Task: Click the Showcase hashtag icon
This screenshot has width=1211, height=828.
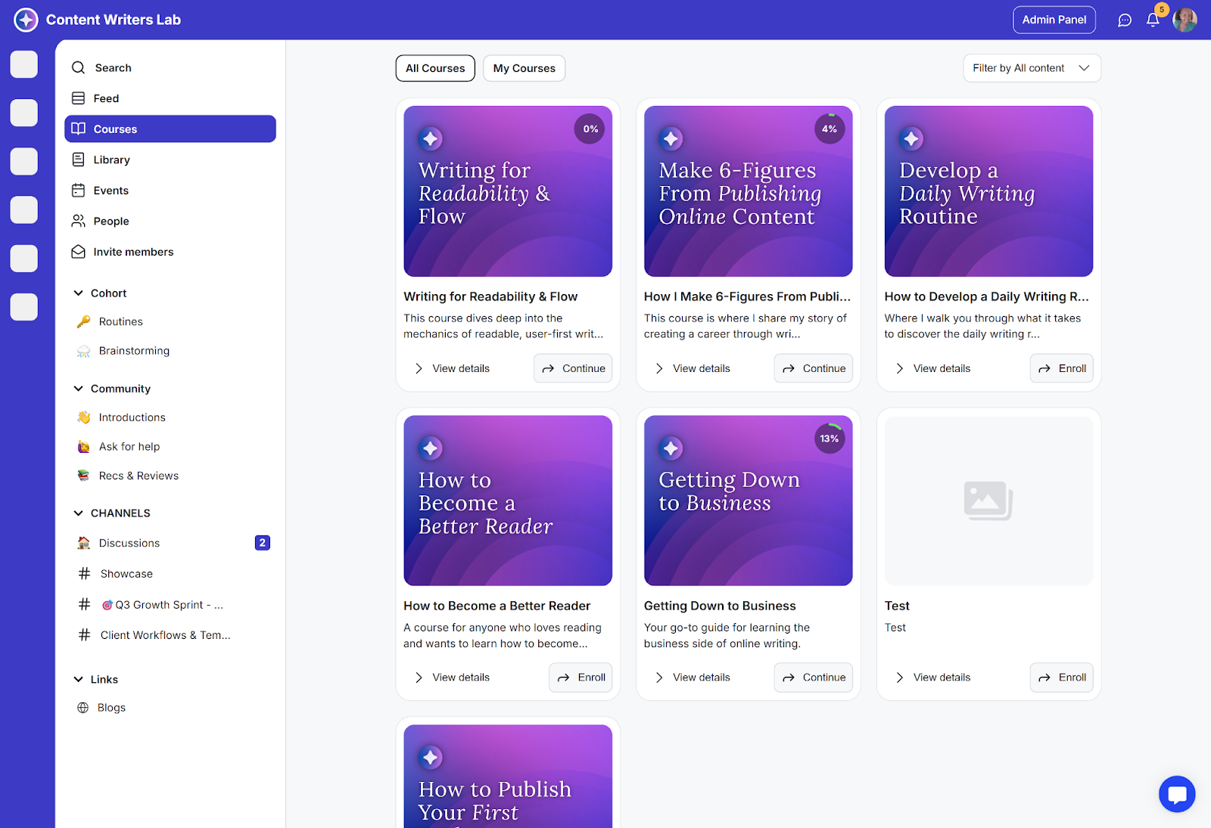Action: (84, 574)
